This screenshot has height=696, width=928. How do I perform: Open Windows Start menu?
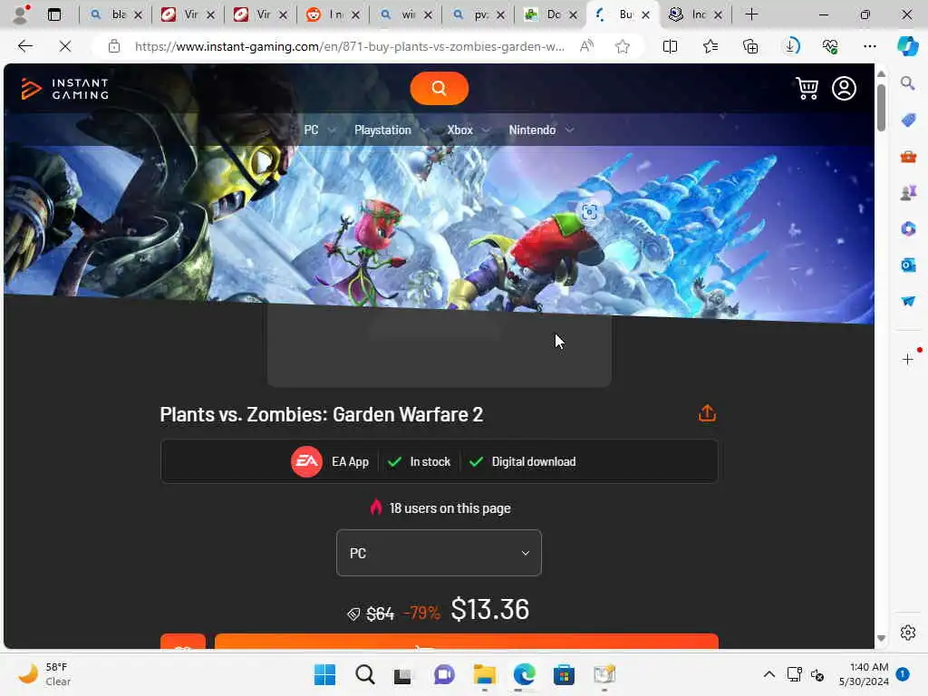(x=324, y=674)
